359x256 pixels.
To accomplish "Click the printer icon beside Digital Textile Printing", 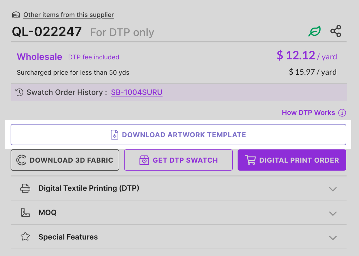I will [25, 189].
